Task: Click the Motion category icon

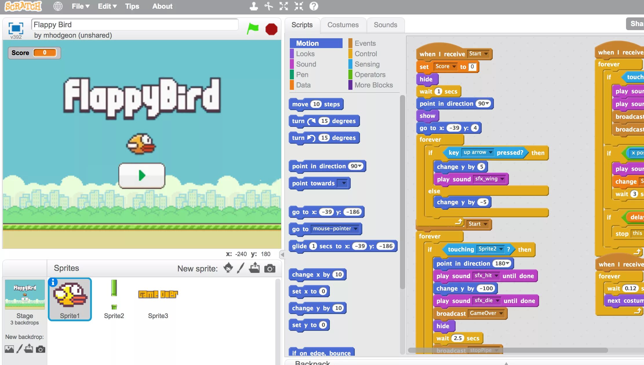Action: click(316, 43)
